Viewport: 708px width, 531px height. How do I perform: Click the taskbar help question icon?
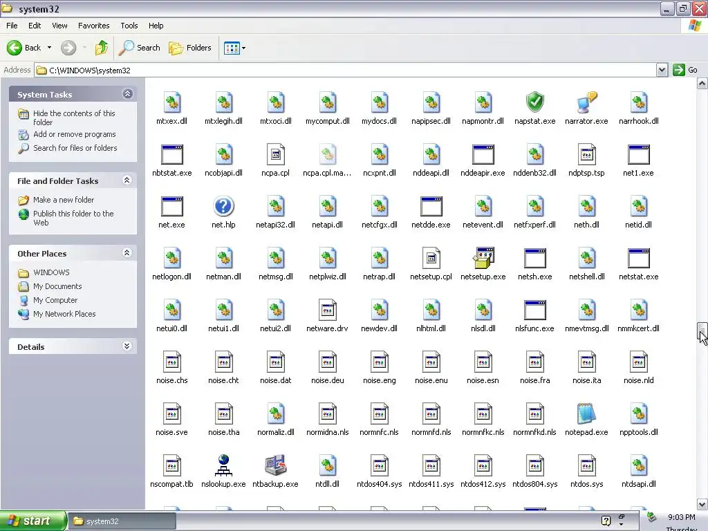(x=606, y=521)
